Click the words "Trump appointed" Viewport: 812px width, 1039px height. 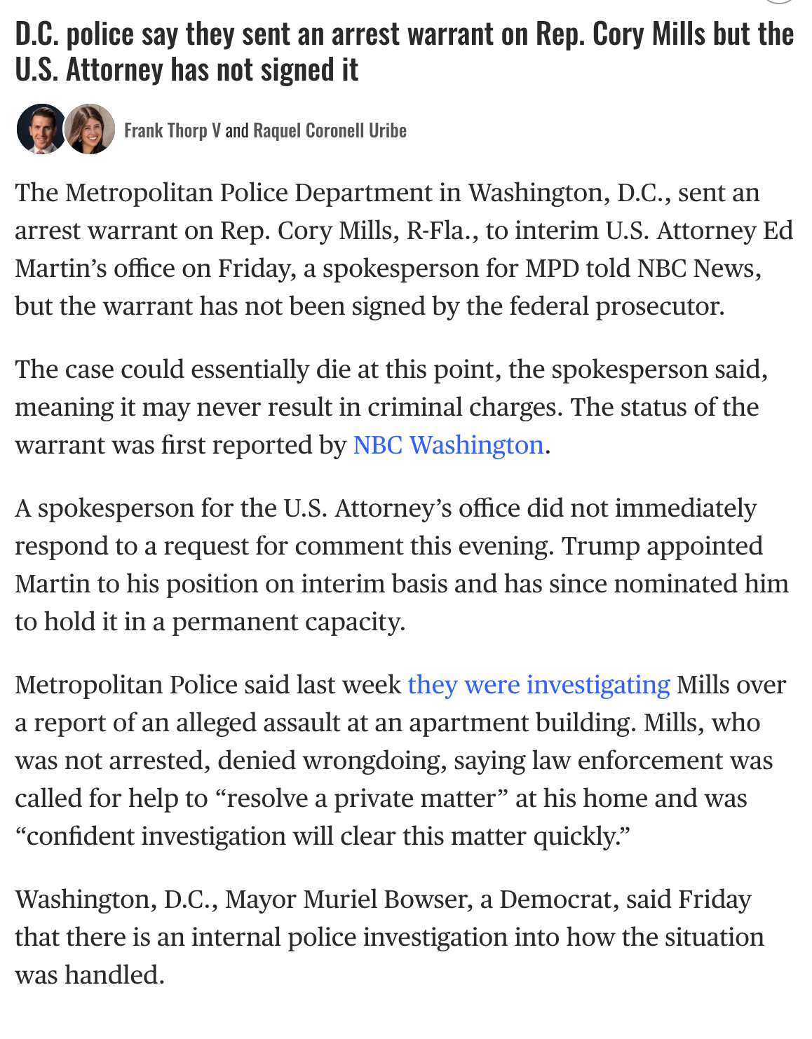point(662,546)
